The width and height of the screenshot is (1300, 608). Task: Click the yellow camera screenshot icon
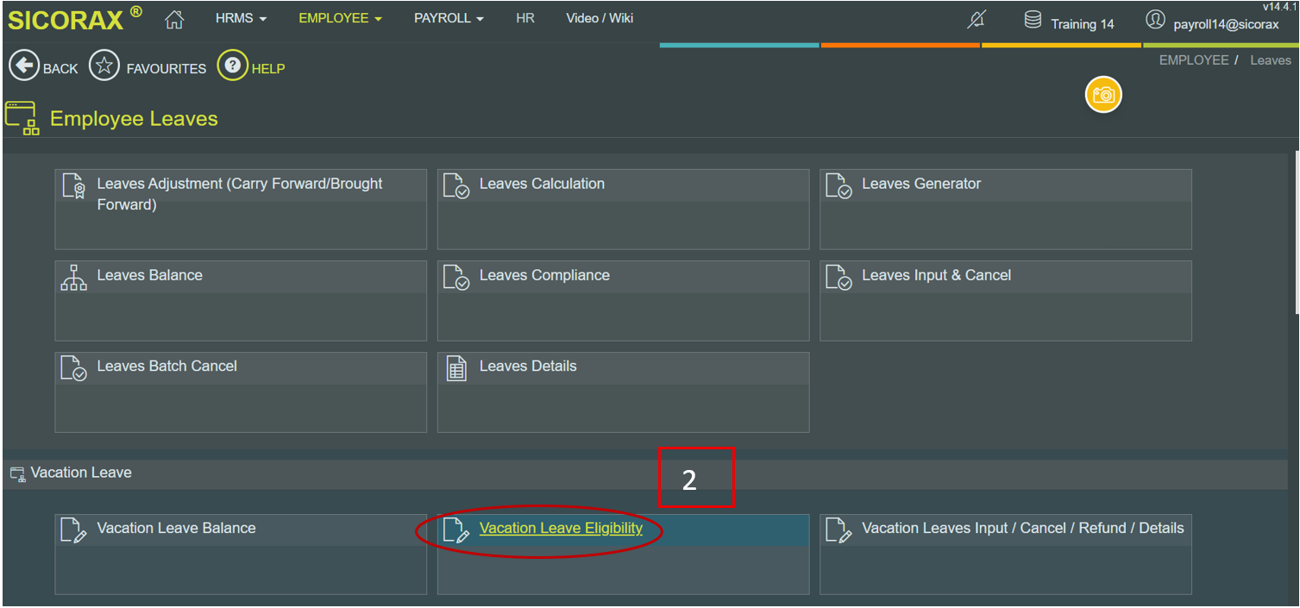[x=1103, y=95]
